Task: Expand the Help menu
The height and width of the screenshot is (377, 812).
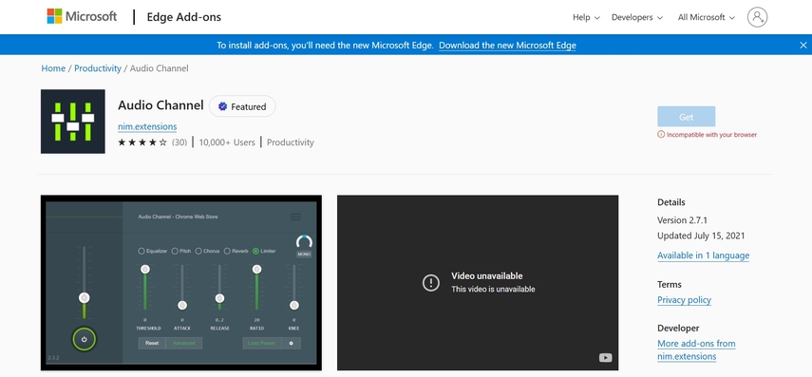Action: click(586, 17)
